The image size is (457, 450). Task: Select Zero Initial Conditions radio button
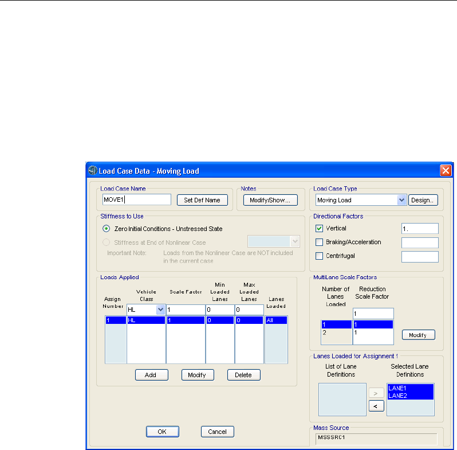point(107,229)
